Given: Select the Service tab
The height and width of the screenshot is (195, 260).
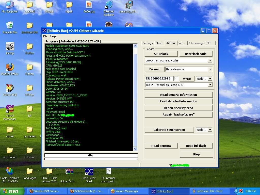Looking at the screenshot, I should point(171,43).
